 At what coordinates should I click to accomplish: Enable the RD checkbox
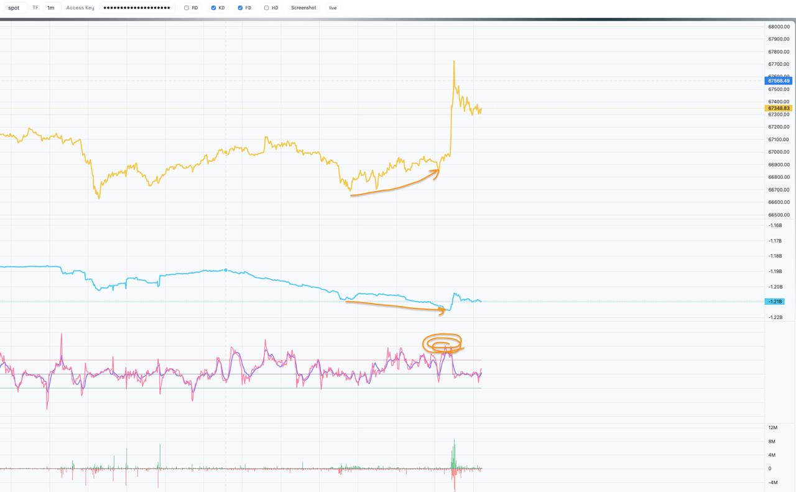pyautogui.click(x=187, y=8)
